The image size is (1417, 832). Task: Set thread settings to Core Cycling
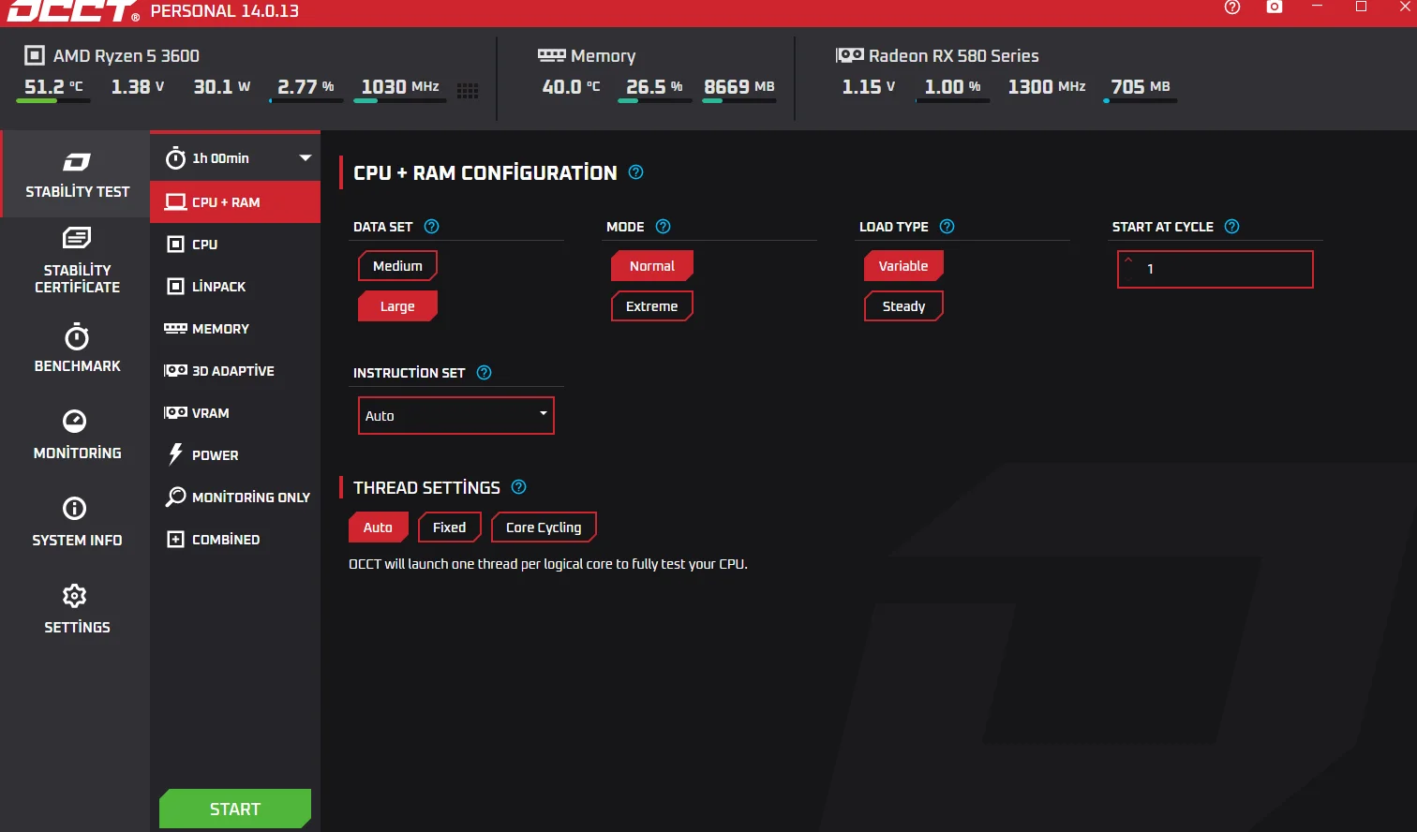click(544, 527)
